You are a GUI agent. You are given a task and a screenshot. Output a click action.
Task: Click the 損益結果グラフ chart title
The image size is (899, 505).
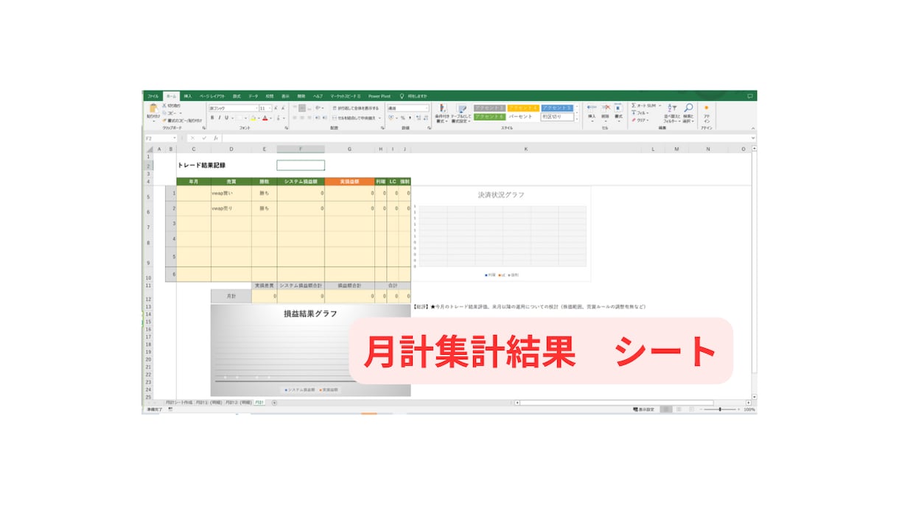click(x=310, y=314)
